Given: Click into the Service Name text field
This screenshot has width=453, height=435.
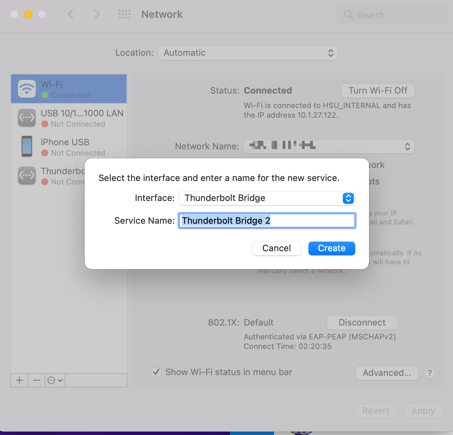Looking at the screenshot, I should click(267, 221).
